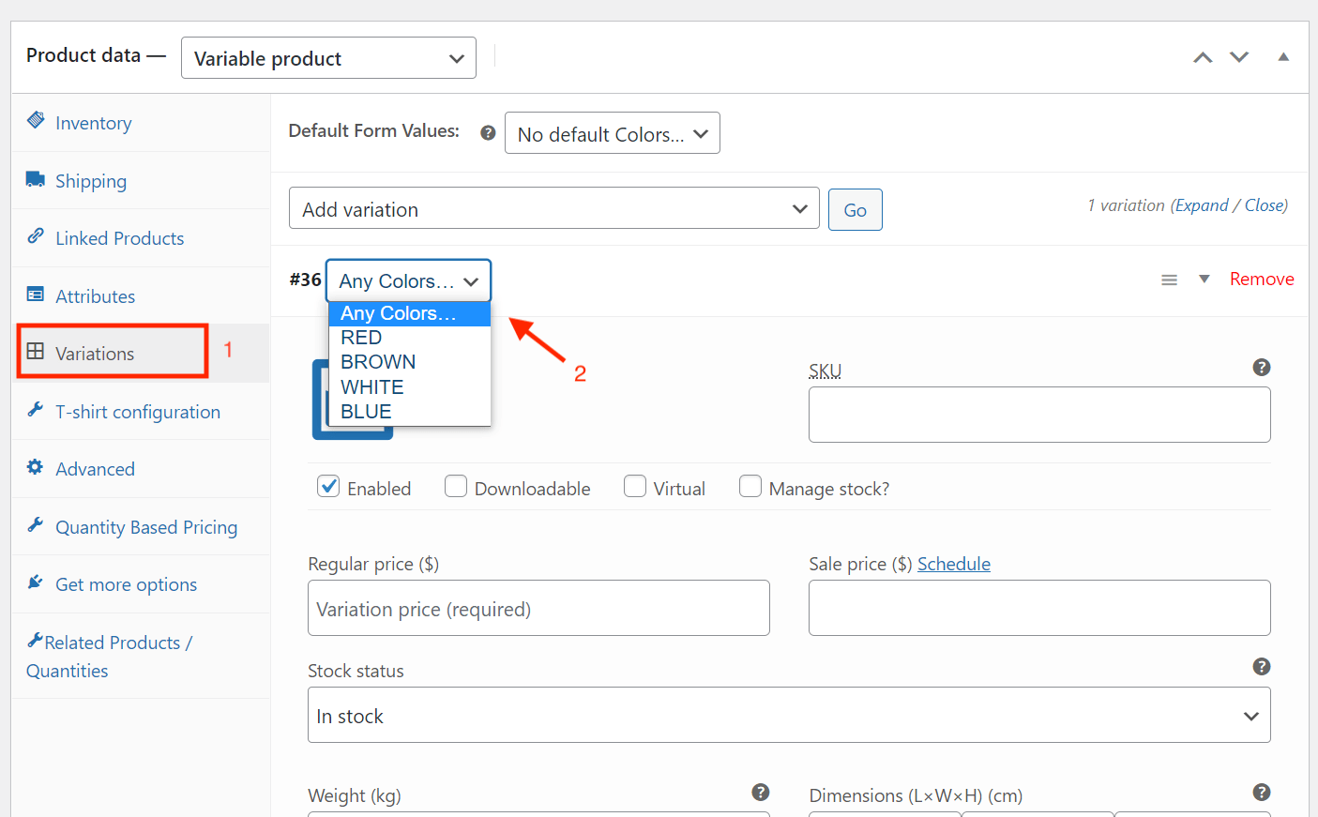Enable the Manage stock checkbox

(750, 487)
